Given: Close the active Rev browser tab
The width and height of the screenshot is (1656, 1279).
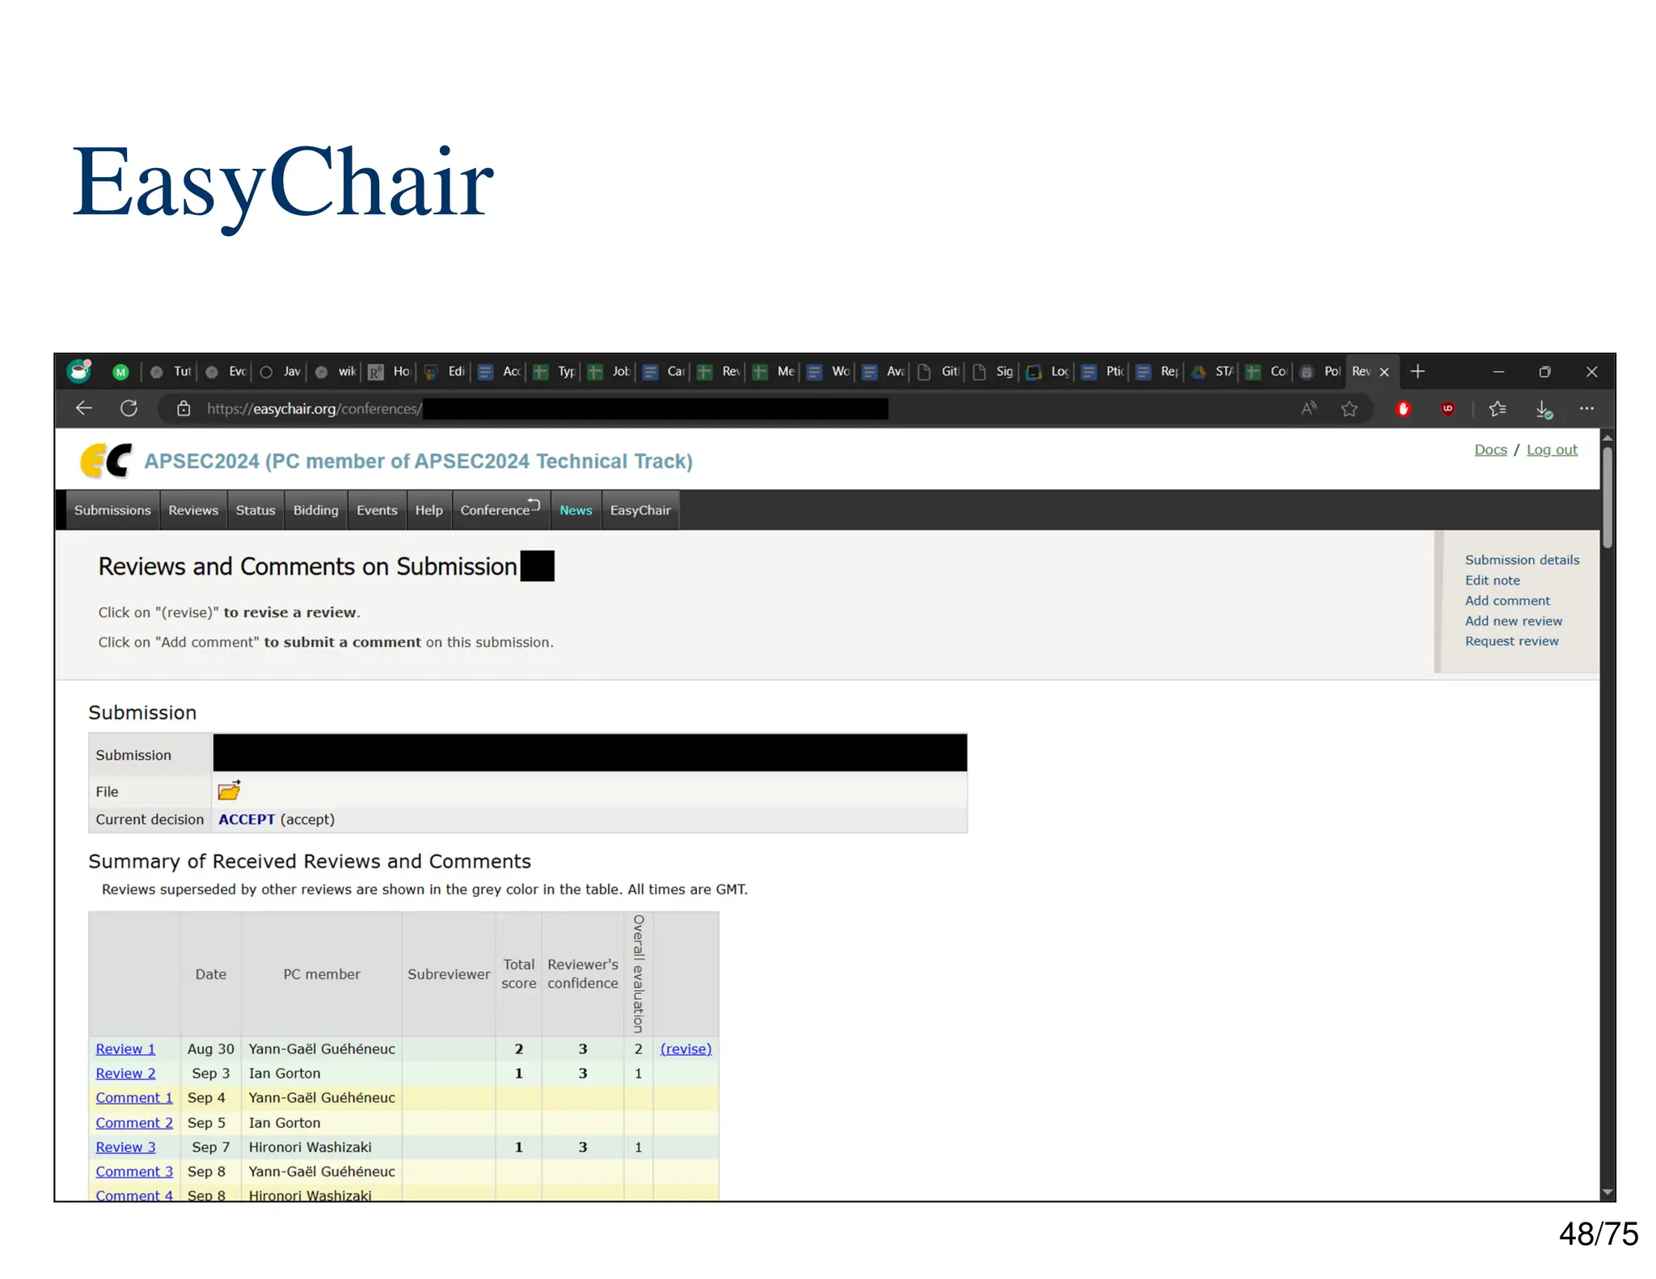Looking at the screenshot, I should 1384,372.
